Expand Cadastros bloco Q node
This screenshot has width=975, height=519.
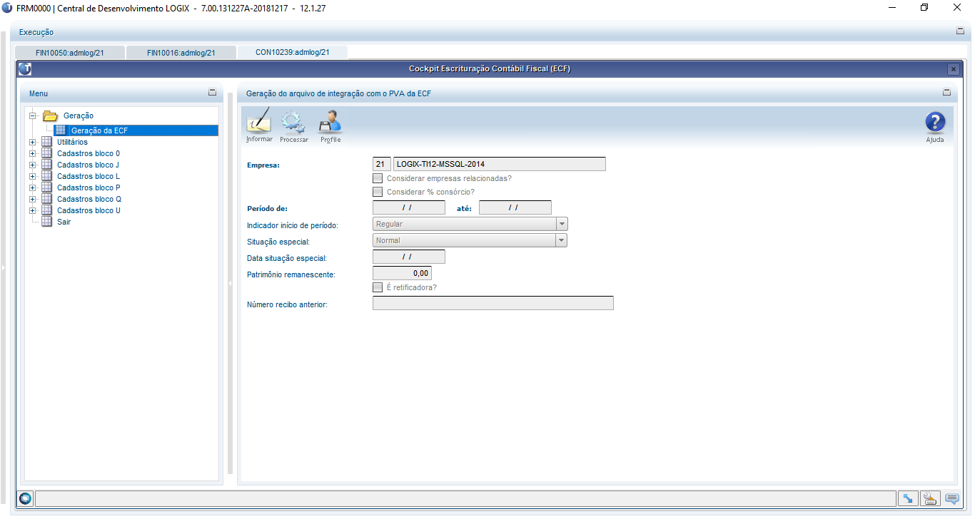32,199
